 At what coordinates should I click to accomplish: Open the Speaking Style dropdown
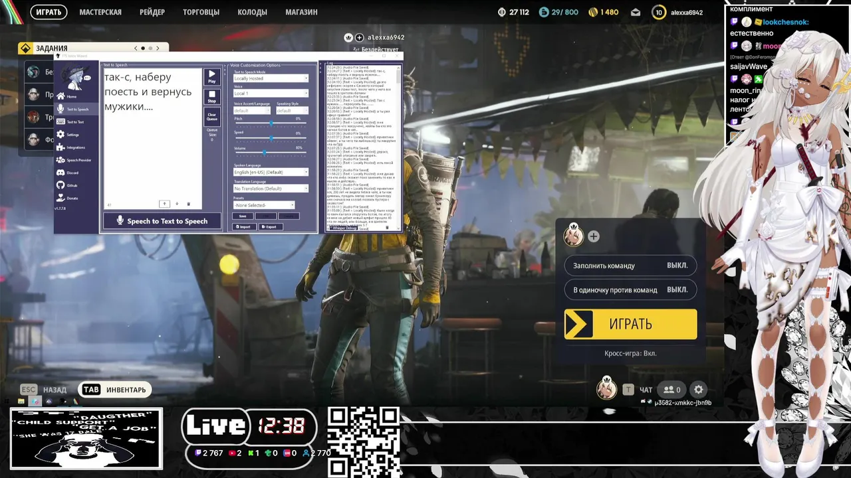click(293, 110)
